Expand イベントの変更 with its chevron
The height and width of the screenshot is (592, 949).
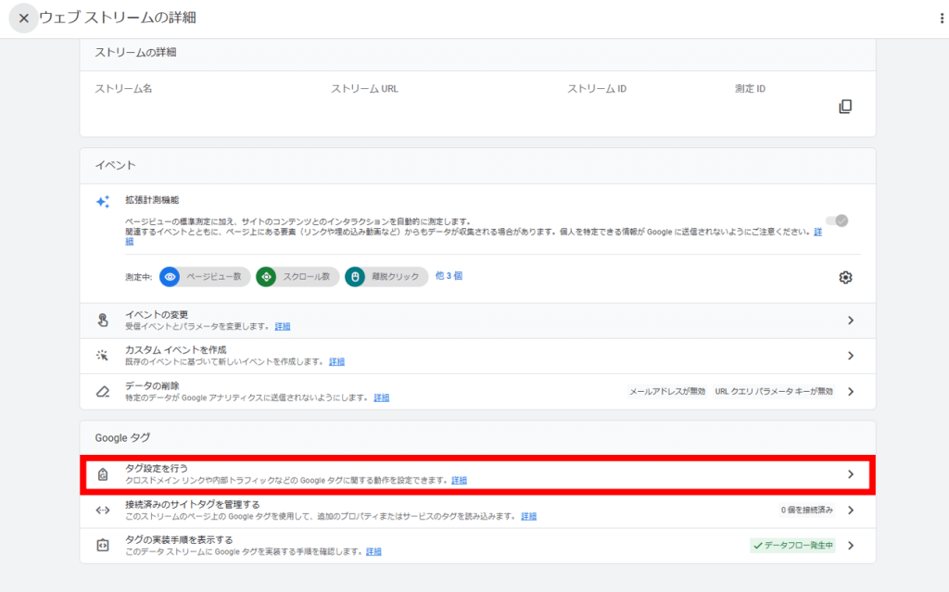(851, 321)
